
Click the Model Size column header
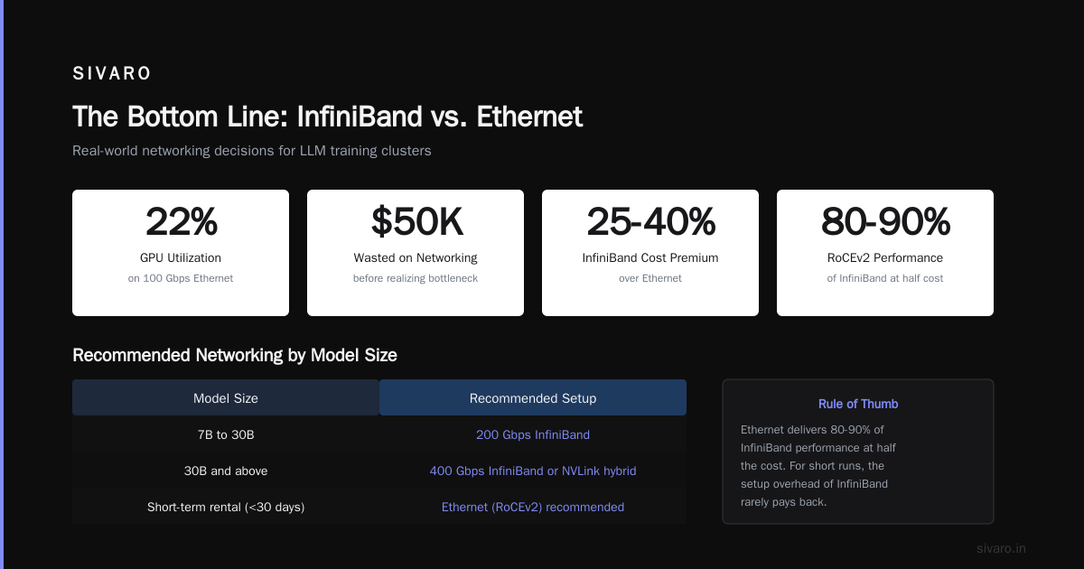(226, 397)
